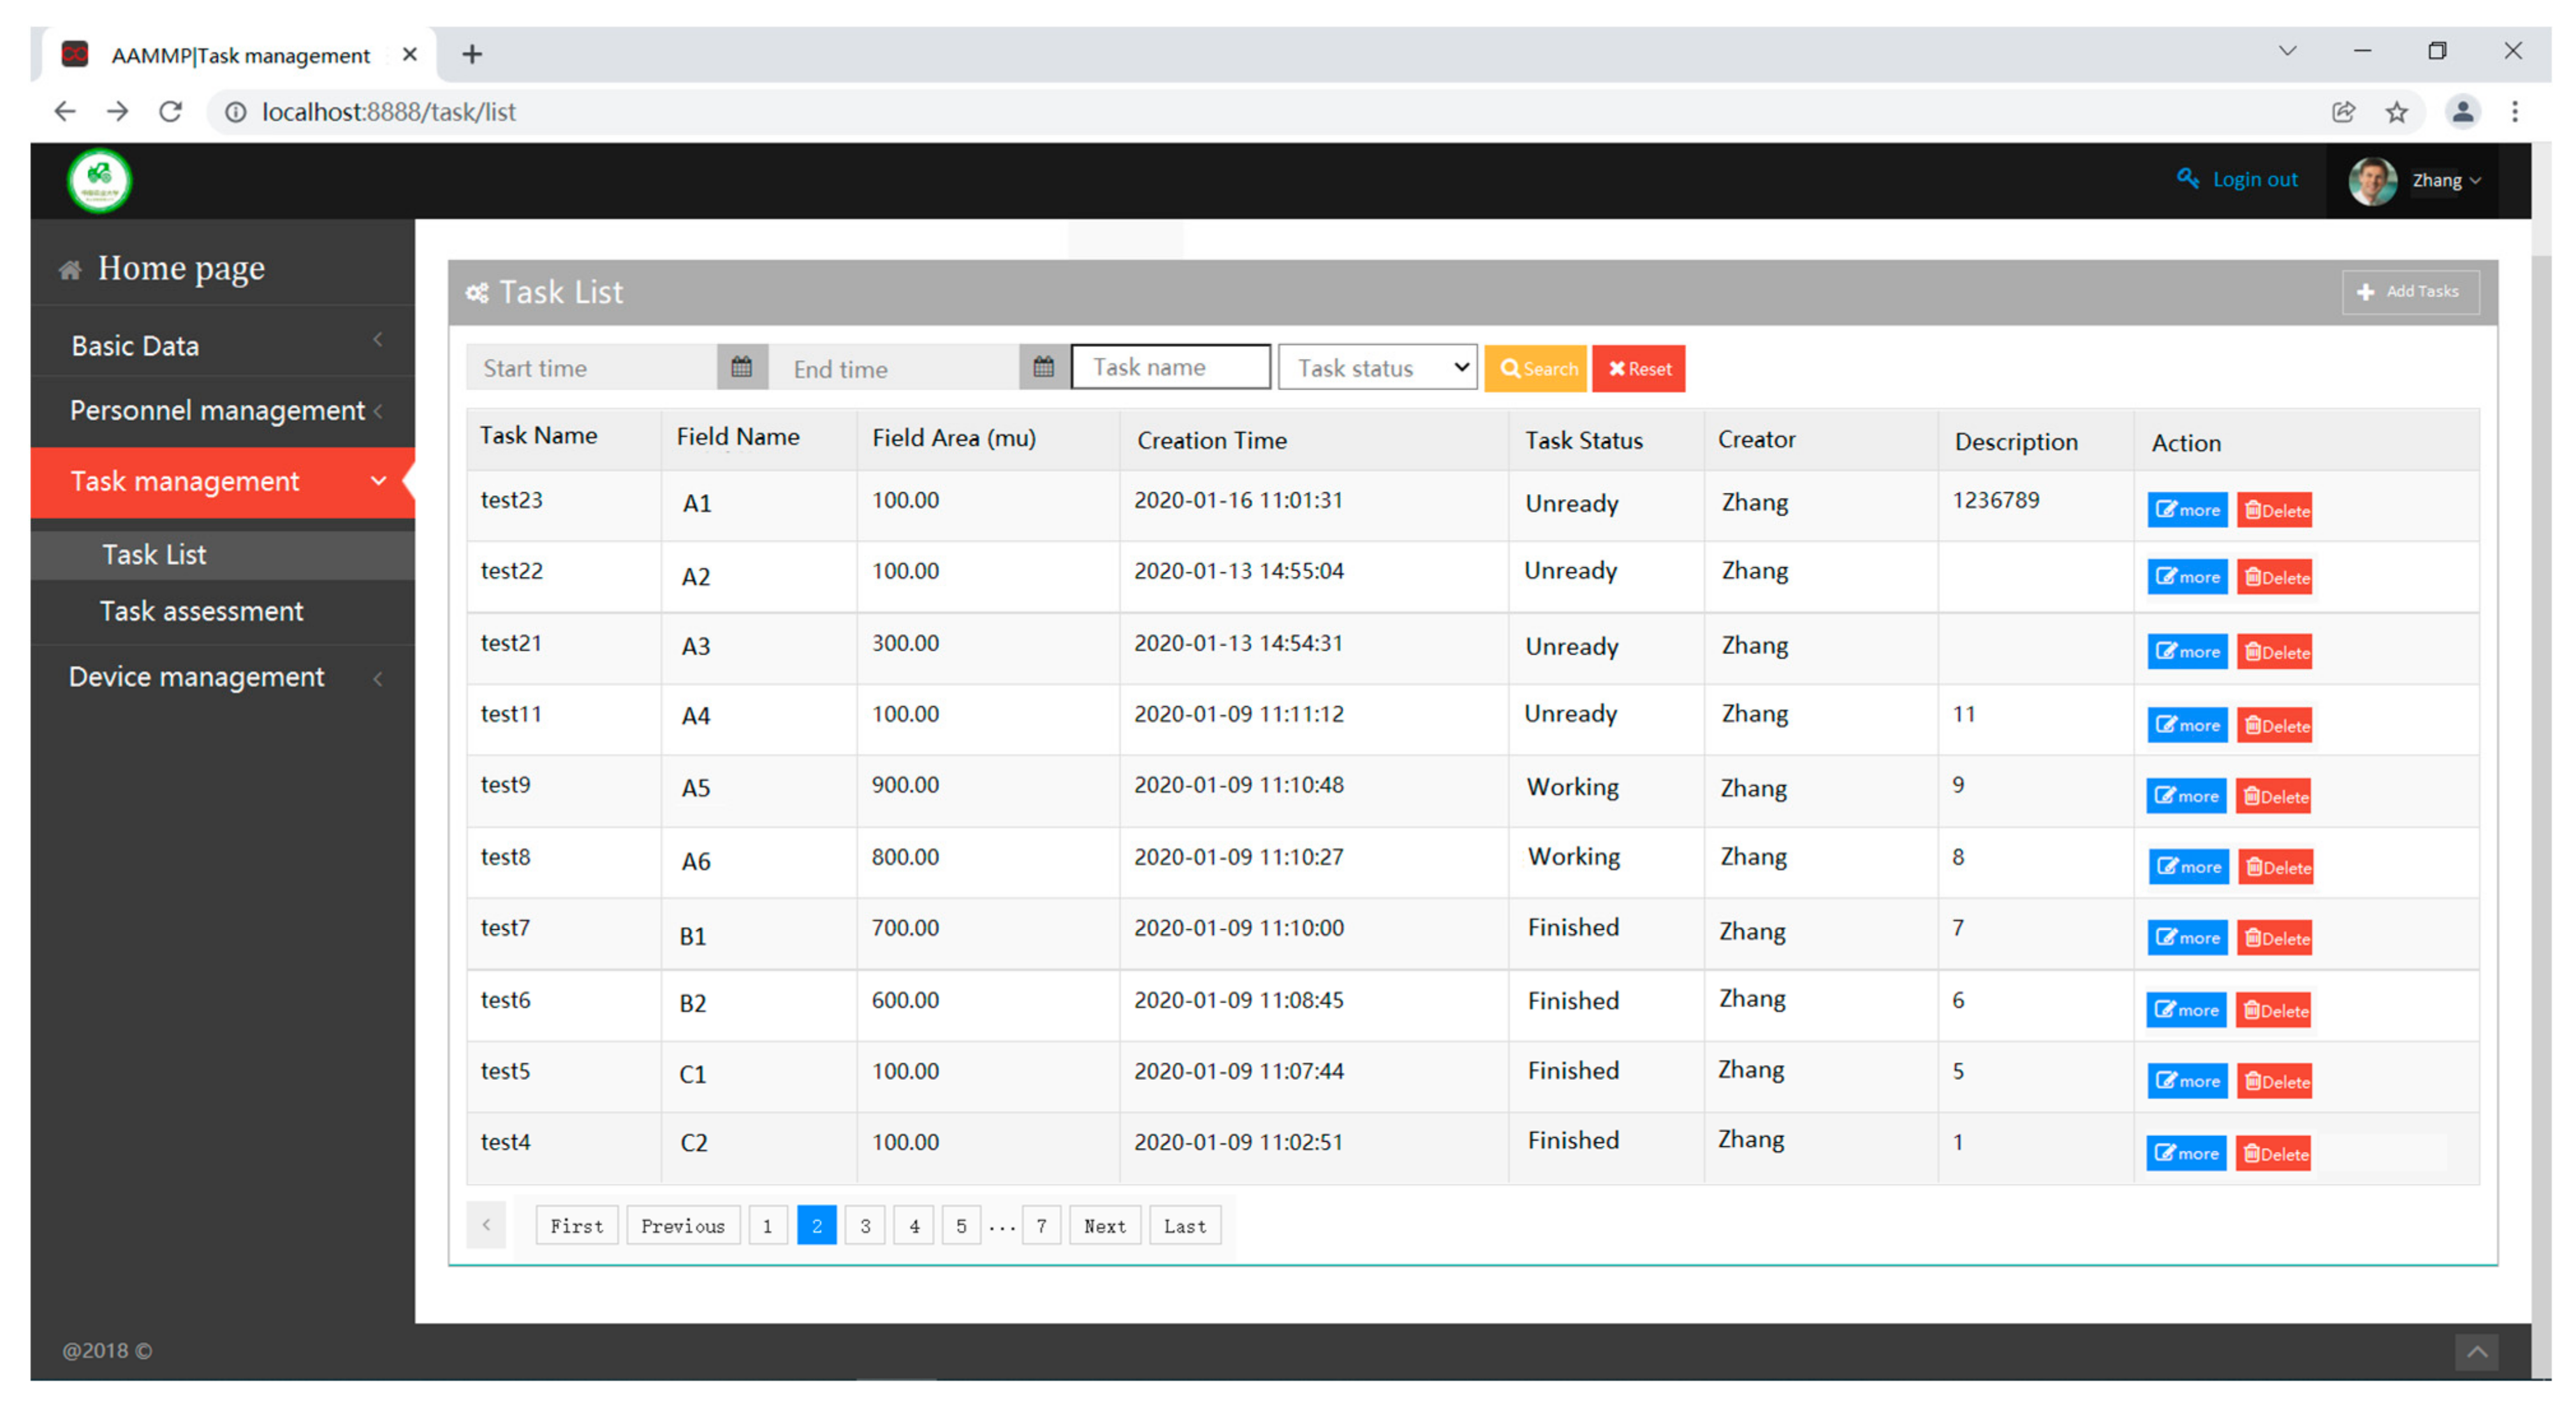Click the Login out link
Viewport: 2576px width, 1405px height.
point(2254,180)
